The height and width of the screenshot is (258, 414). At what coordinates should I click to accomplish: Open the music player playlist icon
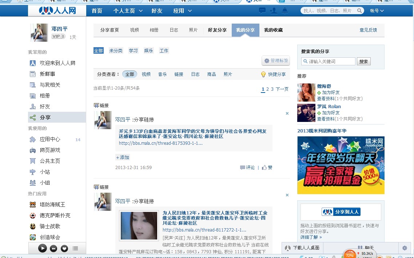click(75, 249)
